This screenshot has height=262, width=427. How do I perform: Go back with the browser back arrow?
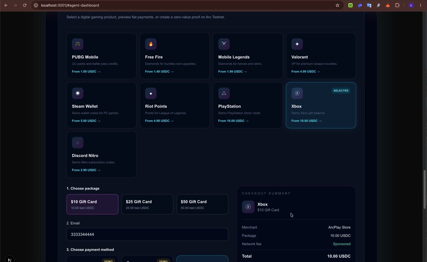coord(6,5)
